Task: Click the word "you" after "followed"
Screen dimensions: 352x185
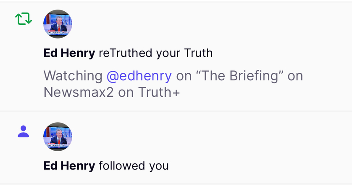Action: click(x=159, y=166)
